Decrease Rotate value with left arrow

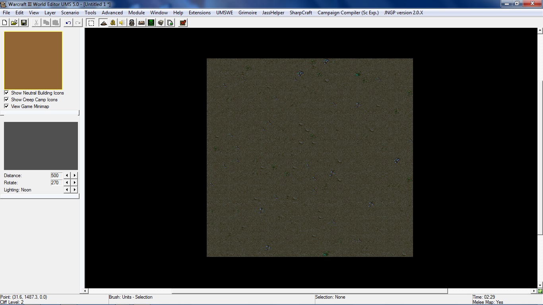(67, 183)
